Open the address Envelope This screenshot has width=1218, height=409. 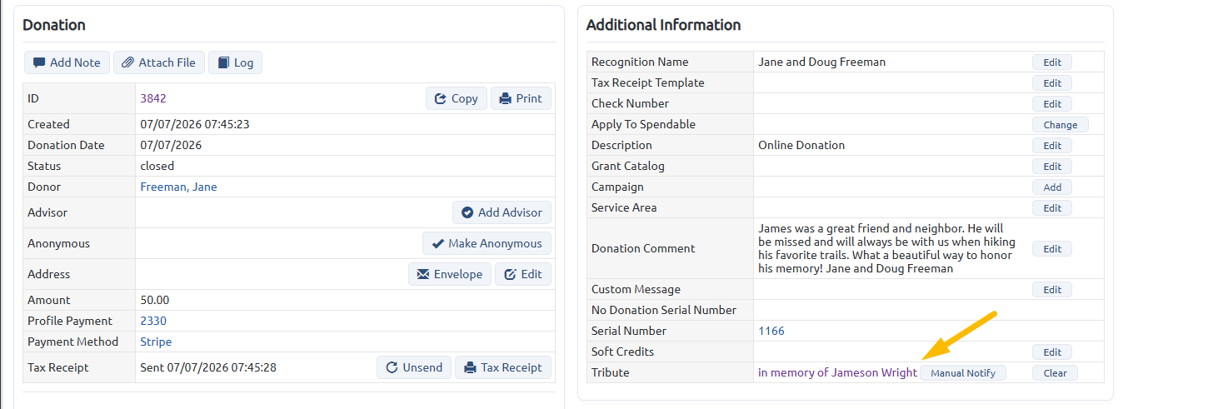(450, 274)
